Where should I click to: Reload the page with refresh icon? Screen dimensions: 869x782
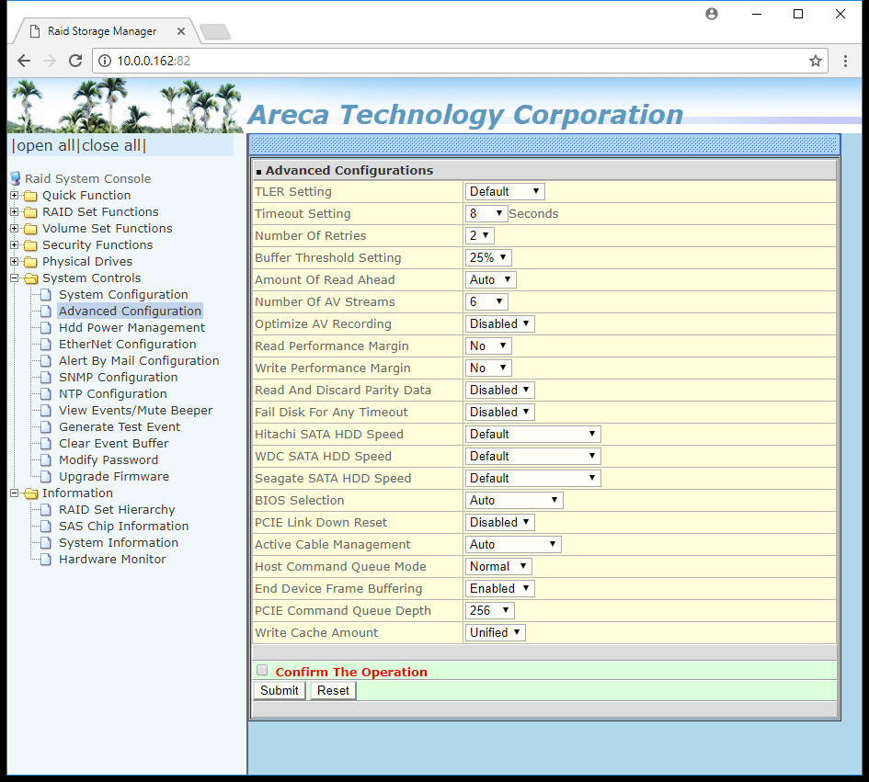75,61
